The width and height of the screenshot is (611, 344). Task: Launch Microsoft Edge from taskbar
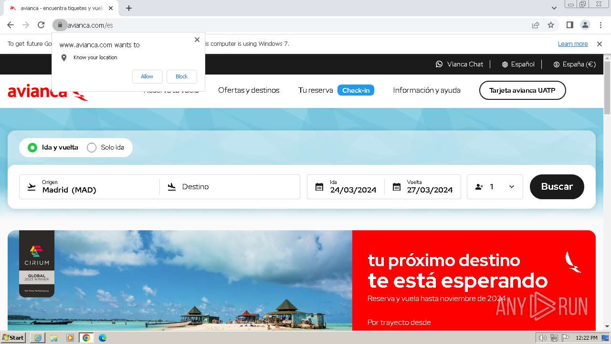tap(103, 338)
